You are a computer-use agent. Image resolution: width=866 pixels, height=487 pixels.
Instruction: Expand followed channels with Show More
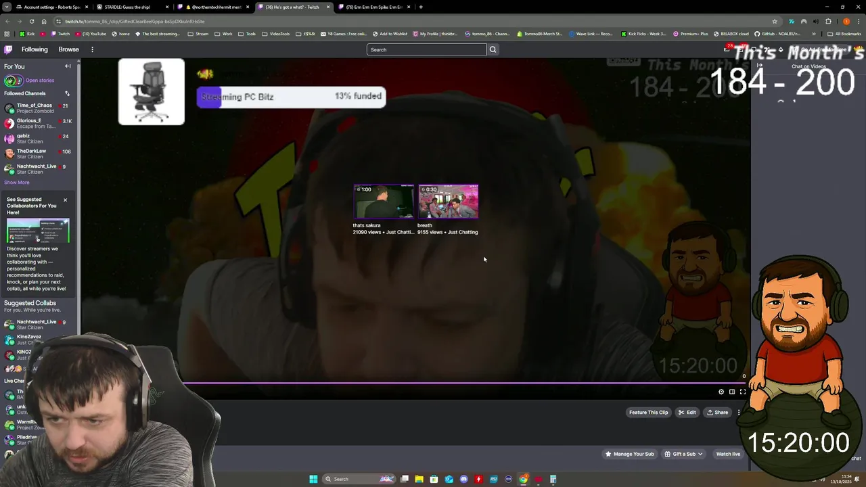[x=17, y=183]
